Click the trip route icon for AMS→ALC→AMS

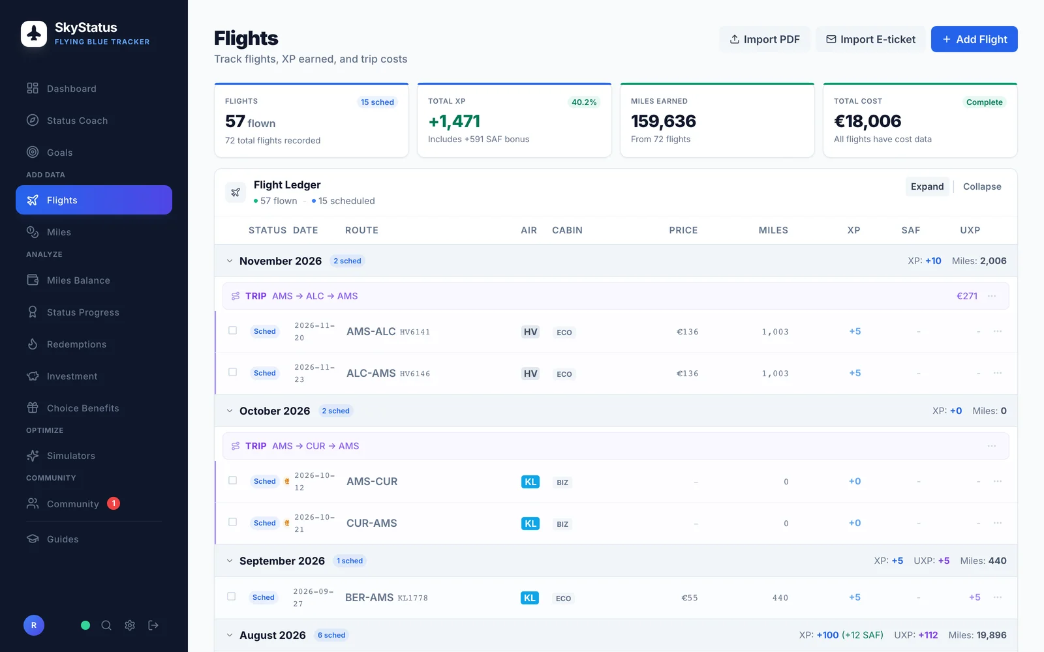(236, 296)
